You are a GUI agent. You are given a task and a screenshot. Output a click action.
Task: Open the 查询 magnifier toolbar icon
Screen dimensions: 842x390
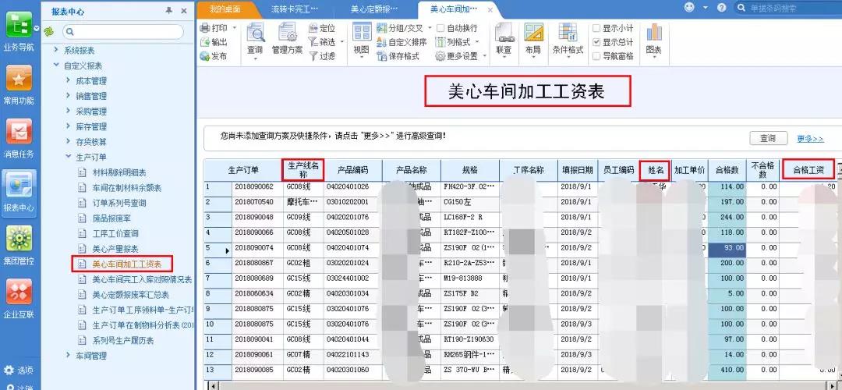tap(255, 32)
